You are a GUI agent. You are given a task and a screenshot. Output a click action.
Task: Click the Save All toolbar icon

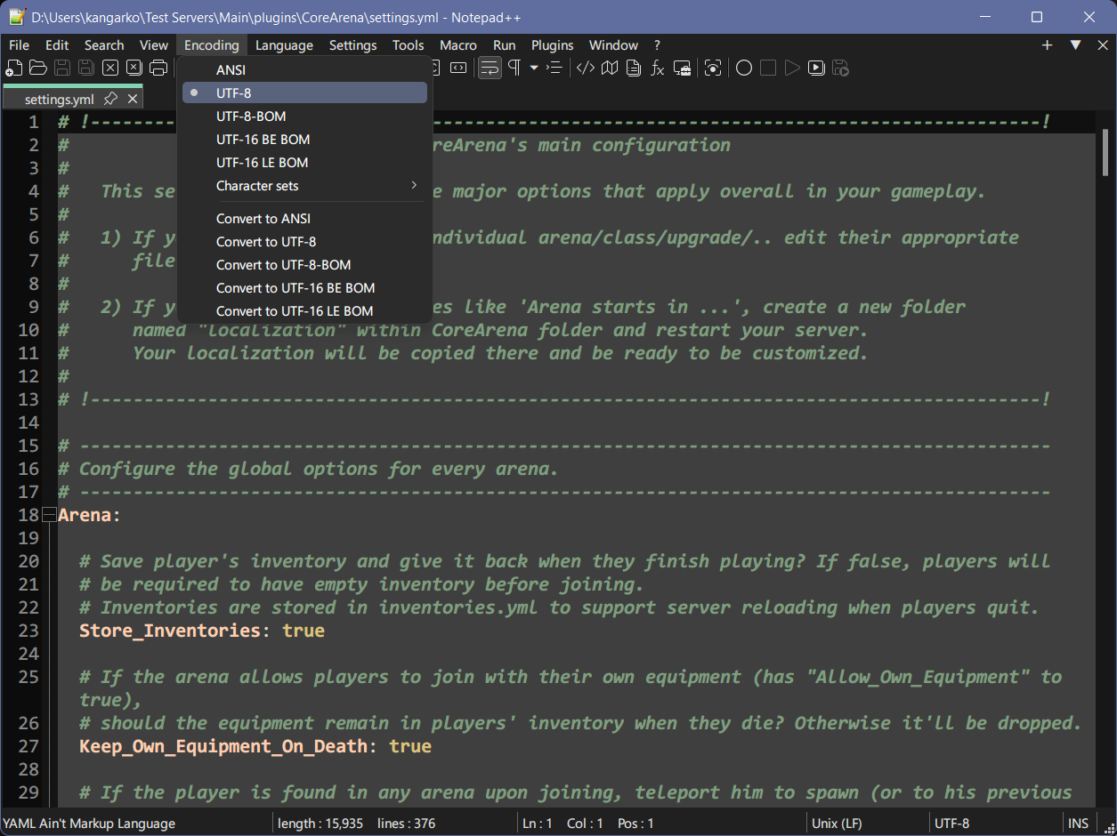(86, 68)
